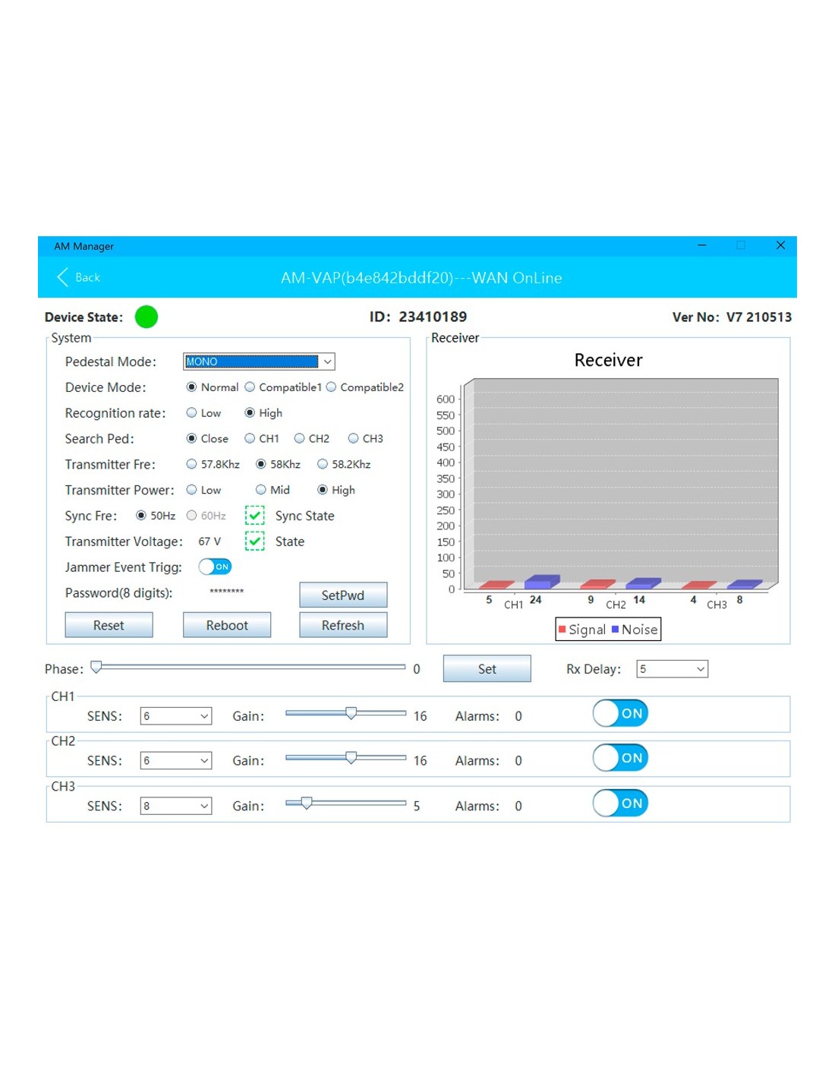
Task: Open the CH2 SENS dropdown
Action: coord(204,761)
